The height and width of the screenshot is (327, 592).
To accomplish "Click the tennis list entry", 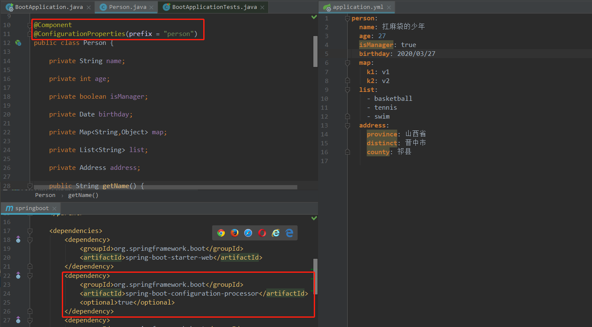I will click(386, 108).
